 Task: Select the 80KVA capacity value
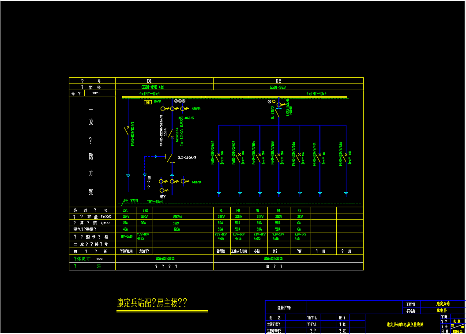(177, 217)
